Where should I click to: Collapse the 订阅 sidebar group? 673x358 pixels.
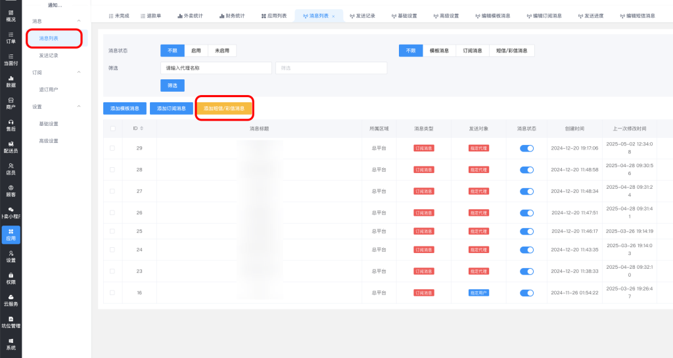(x=80, y=72)
